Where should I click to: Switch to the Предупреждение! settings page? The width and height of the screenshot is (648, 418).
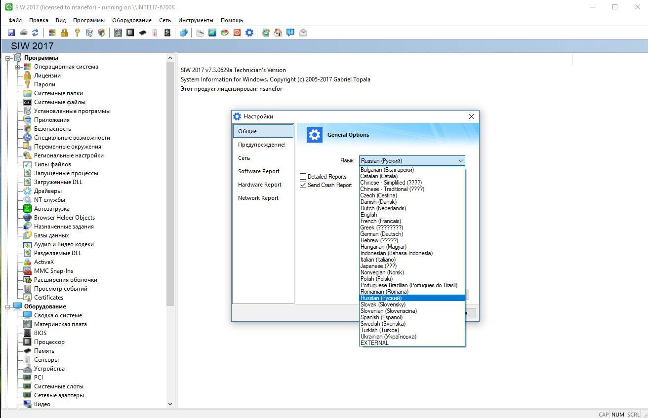click(x=263, y=145)
